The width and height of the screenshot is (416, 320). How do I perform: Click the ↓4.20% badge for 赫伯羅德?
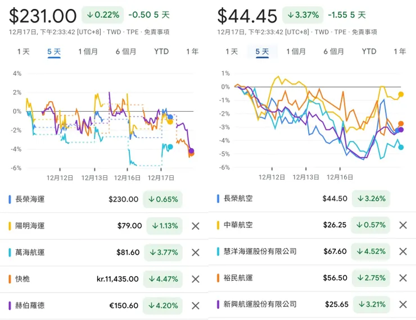click(x=162, y=306)
